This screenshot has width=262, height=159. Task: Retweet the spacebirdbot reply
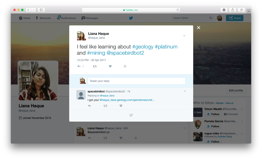(x=105, y=106)
